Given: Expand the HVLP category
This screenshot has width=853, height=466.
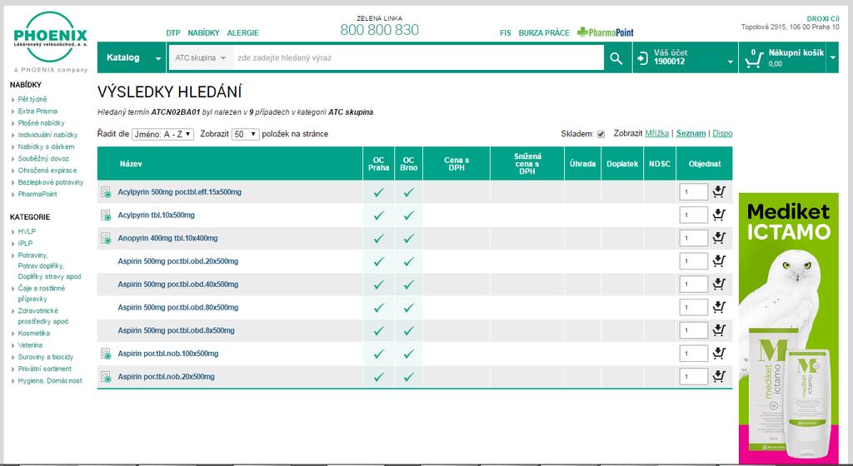Looking at the screenshot, I should [x=26, y=231].
